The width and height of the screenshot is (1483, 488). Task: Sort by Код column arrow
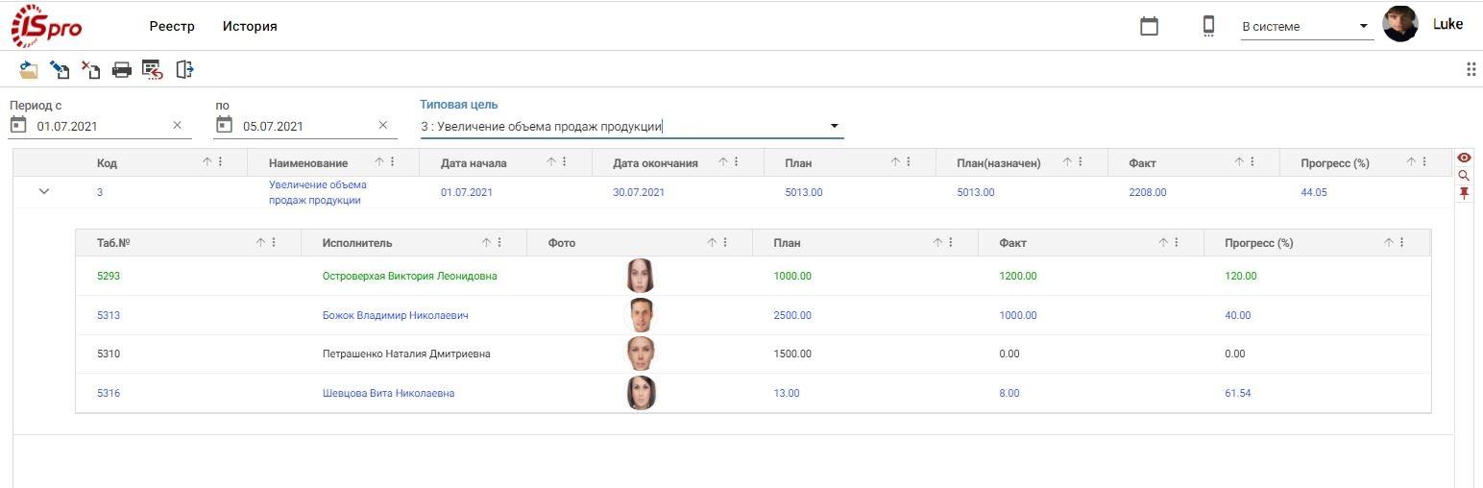(207, 162)
